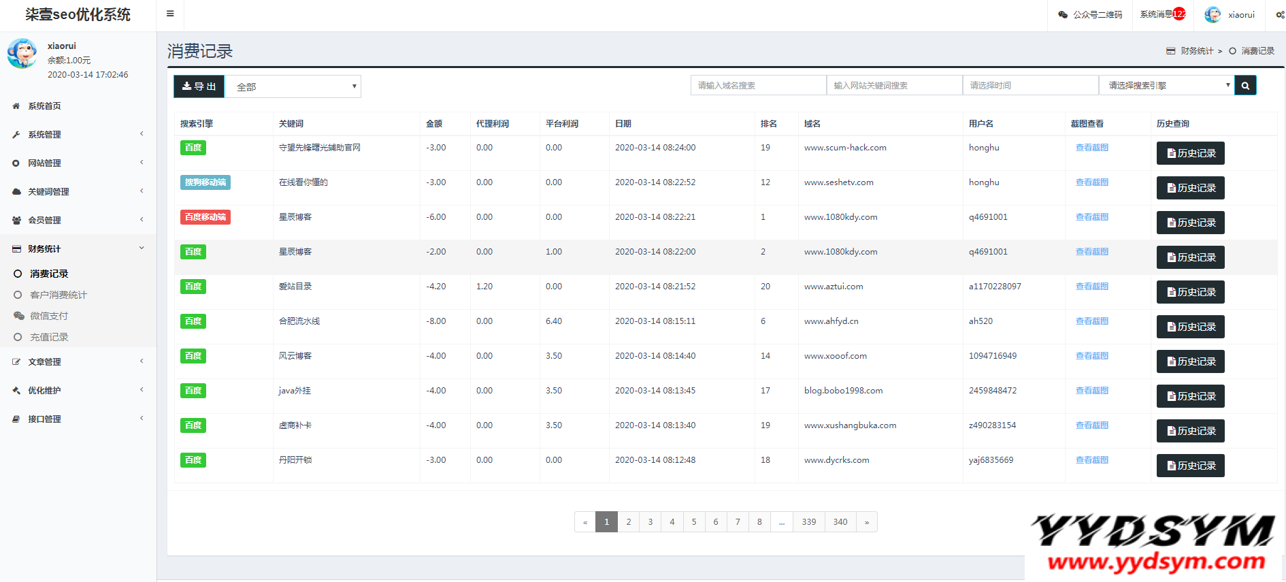Click the magnifier search button
This screenshot has height=582, width=1286.
tap(1245, 86)
